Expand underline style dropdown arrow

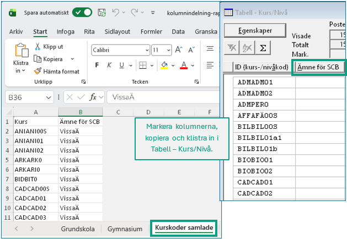pyautogui.click(x=131, y=66)
